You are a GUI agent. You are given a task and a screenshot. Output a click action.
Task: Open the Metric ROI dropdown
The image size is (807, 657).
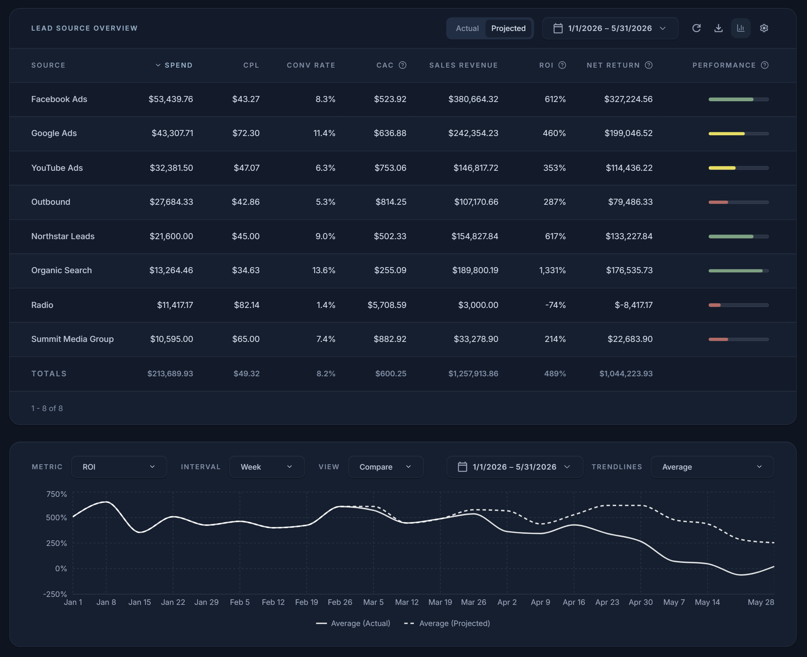click(119, 467)
